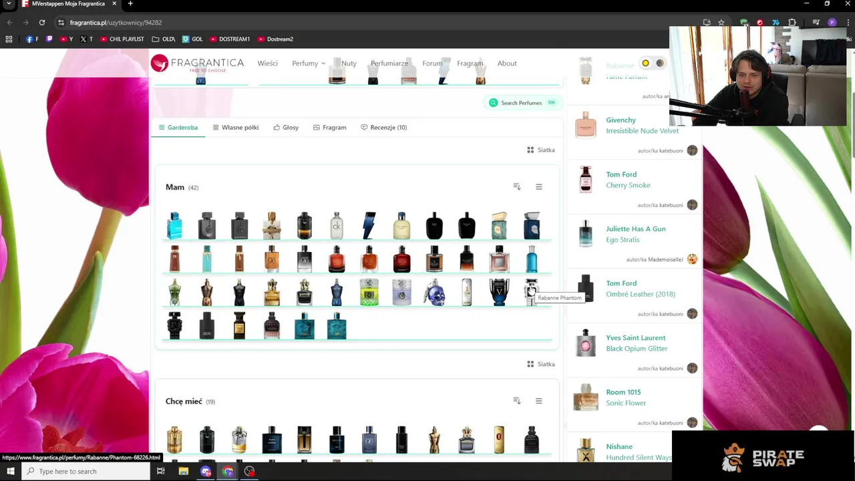This screenshot has height=481, width=855.
Task: Open sort options for Mam shelf
Action: click(x=517, y=187)
